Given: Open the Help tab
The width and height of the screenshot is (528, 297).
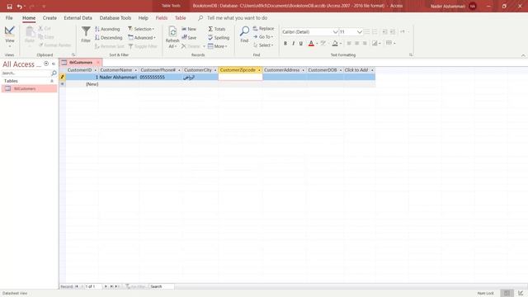Looking at the screenshot, I should pyautogui.click(x=143, y=18).
